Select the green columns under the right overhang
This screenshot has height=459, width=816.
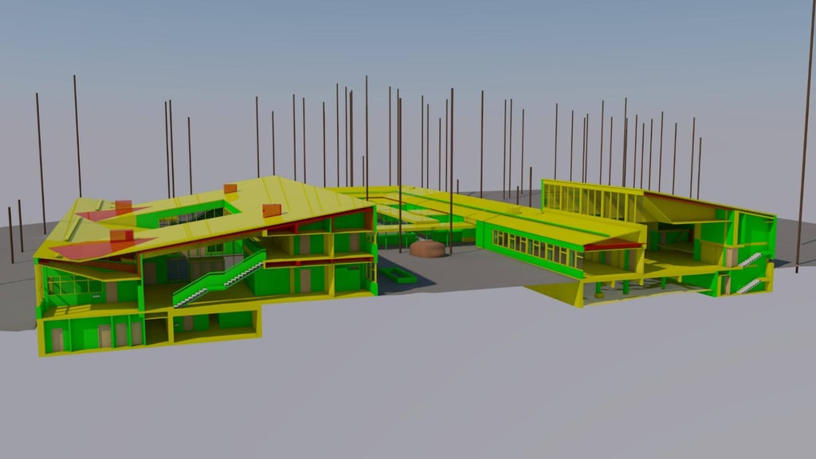(626, 287)
